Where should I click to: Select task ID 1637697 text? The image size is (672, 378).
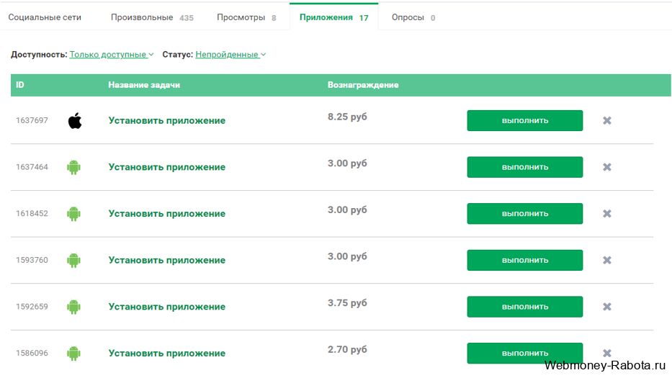[x=32, y=120]
